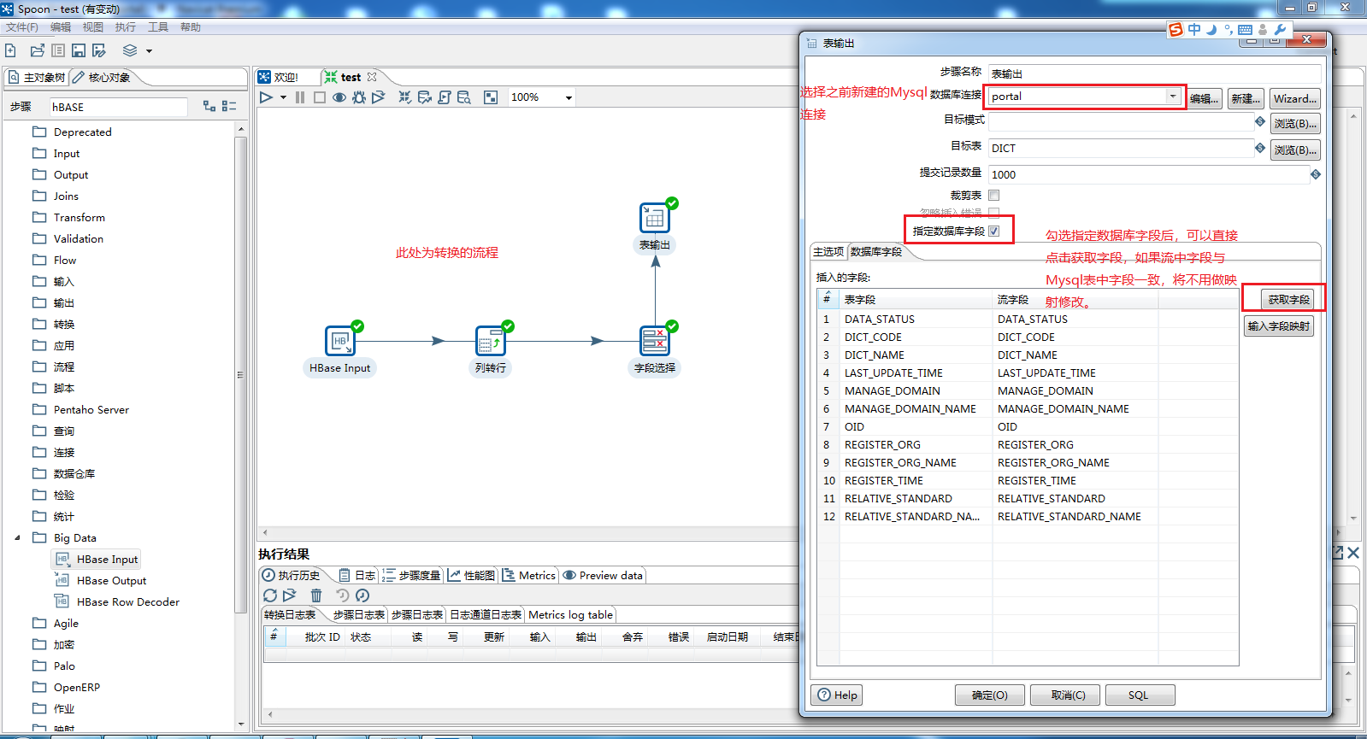Delete log entries with the trash icon
Image resolution: width=1367 pixels, height=739 pixels.
point(316,595)
